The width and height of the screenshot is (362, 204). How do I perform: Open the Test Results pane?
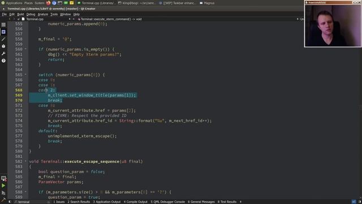[227, 202]
